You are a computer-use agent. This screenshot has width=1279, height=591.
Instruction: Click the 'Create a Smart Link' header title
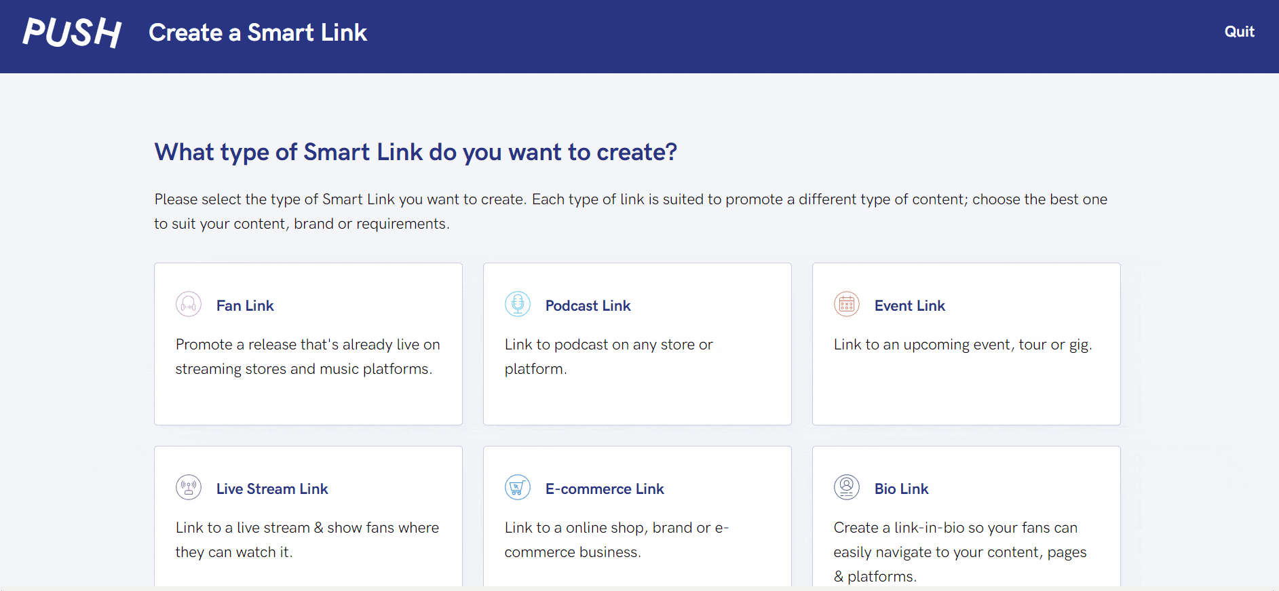pos(258,33)
